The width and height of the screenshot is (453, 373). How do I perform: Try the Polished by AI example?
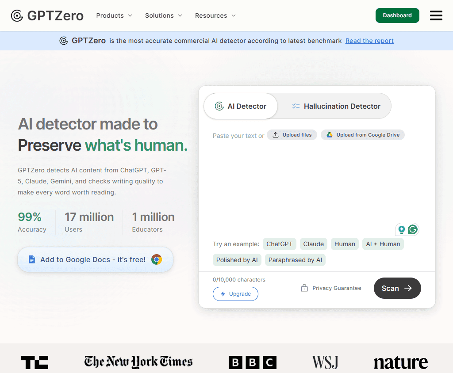237,260
